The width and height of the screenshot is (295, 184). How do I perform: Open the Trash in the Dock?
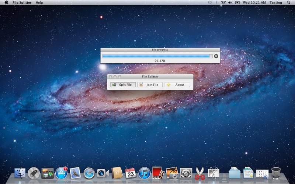[276, 173]
